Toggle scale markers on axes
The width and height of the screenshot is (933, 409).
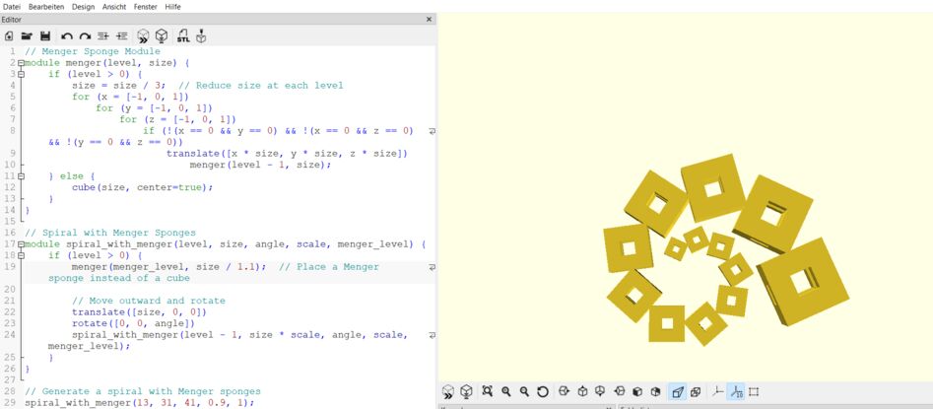coord(736,391)
